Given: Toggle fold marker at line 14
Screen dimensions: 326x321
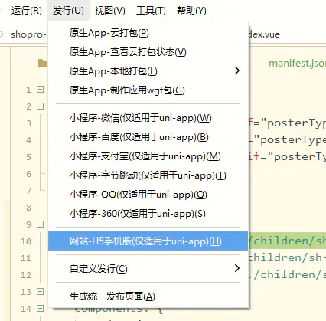Looking at the screenshot, I should [x=41, y=308].
